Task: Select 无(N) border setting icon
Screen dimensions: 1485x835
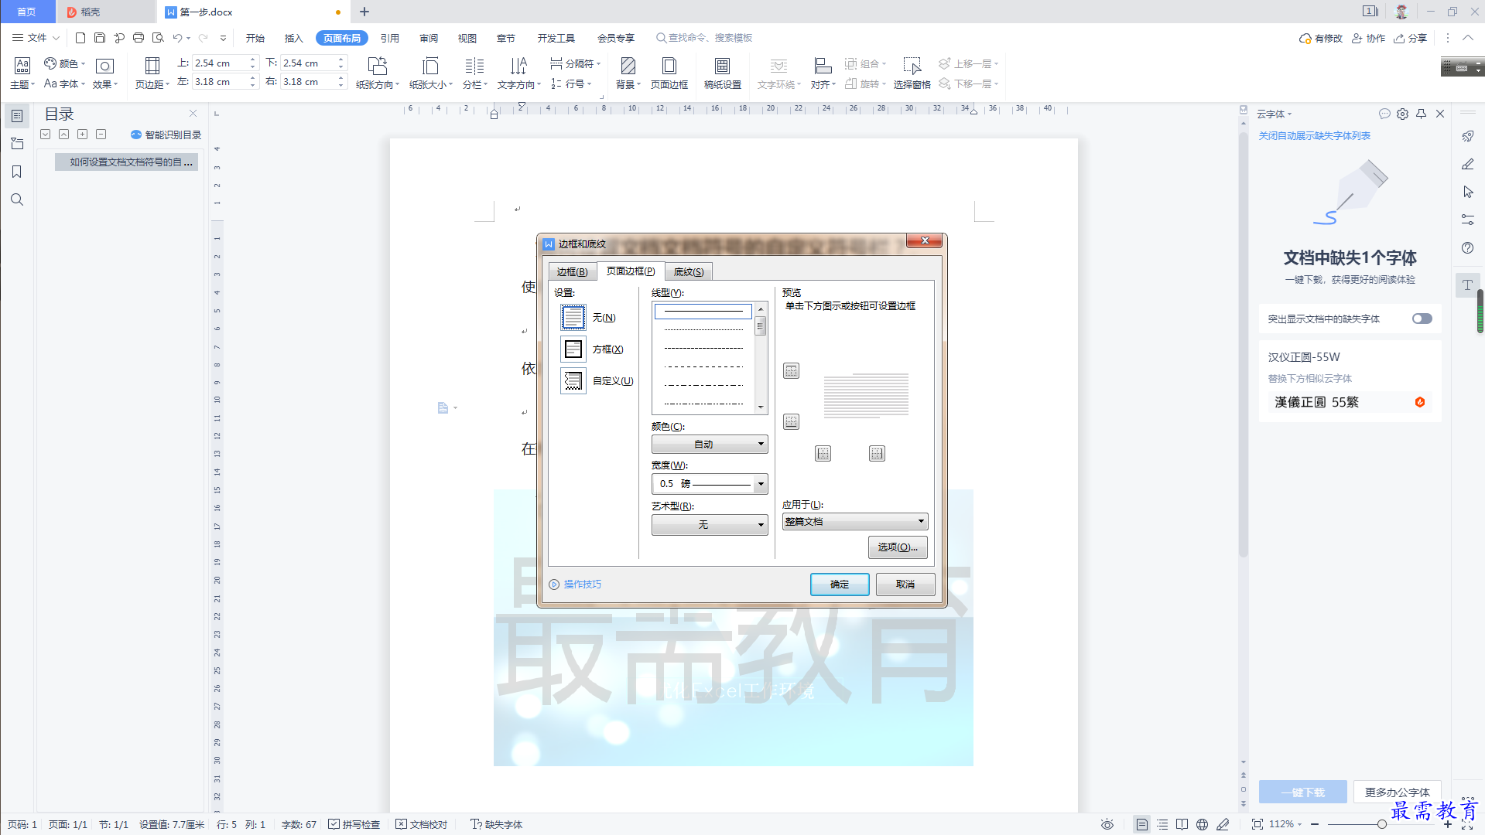Action: [573, 317]
